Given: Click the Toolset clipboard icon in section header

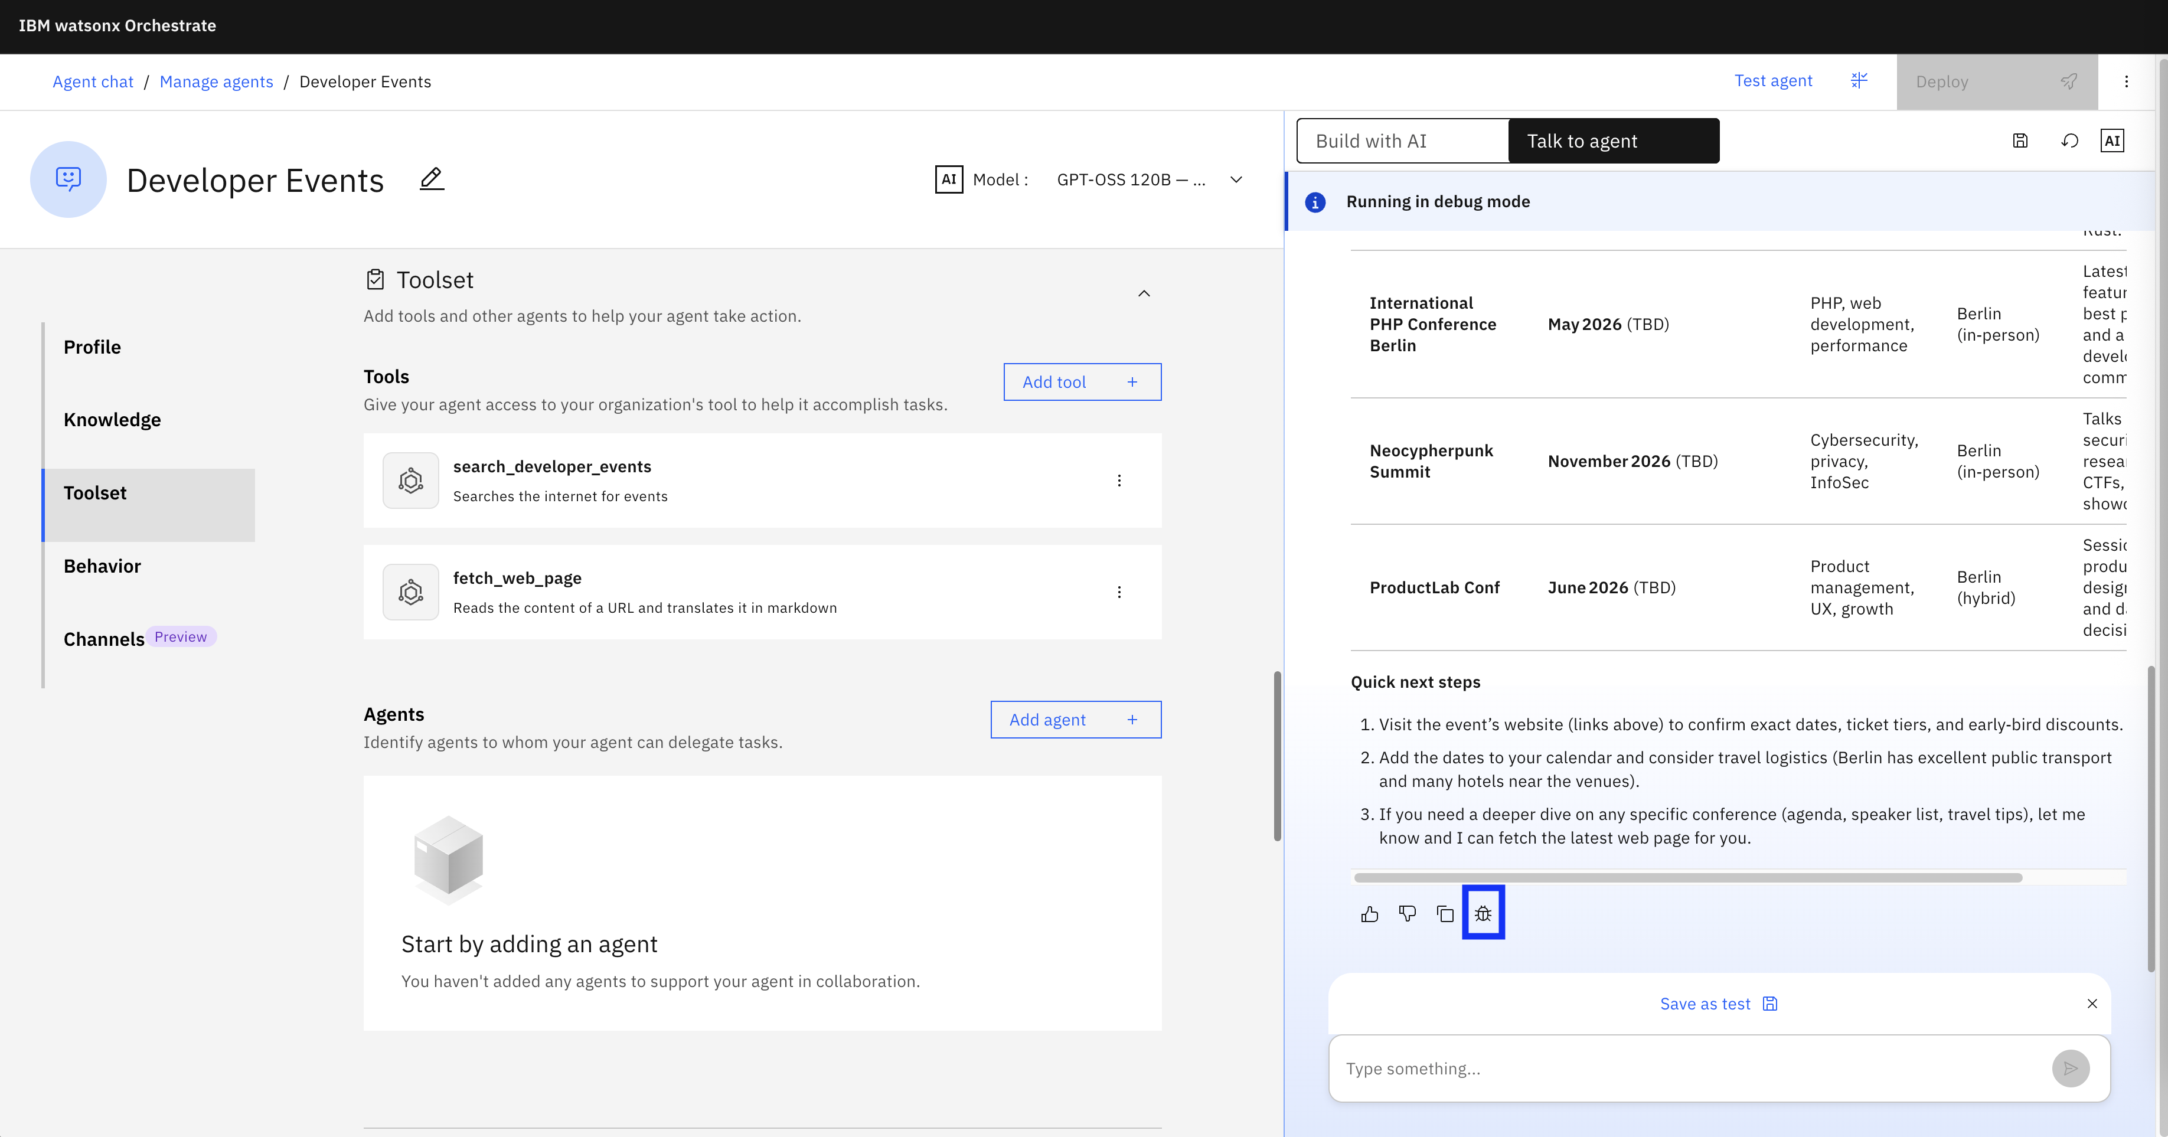Looking at the screenshot, I should click(376, 279).
